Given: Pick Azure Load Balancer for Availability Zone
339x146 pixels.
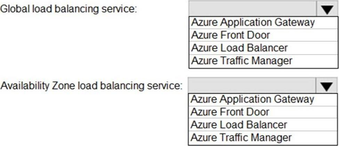Looking at the screenshot, I should 263,124.
